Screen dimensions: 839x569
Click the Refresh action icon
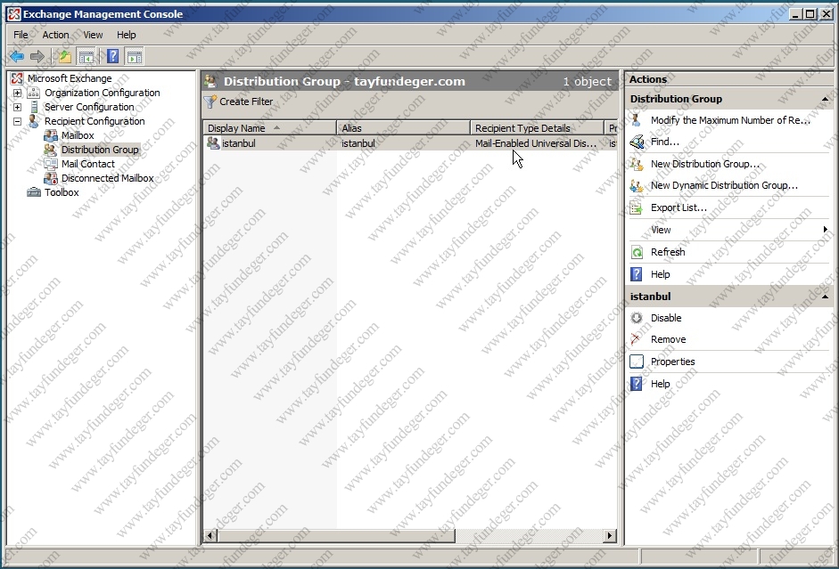(x=637, y=252)
